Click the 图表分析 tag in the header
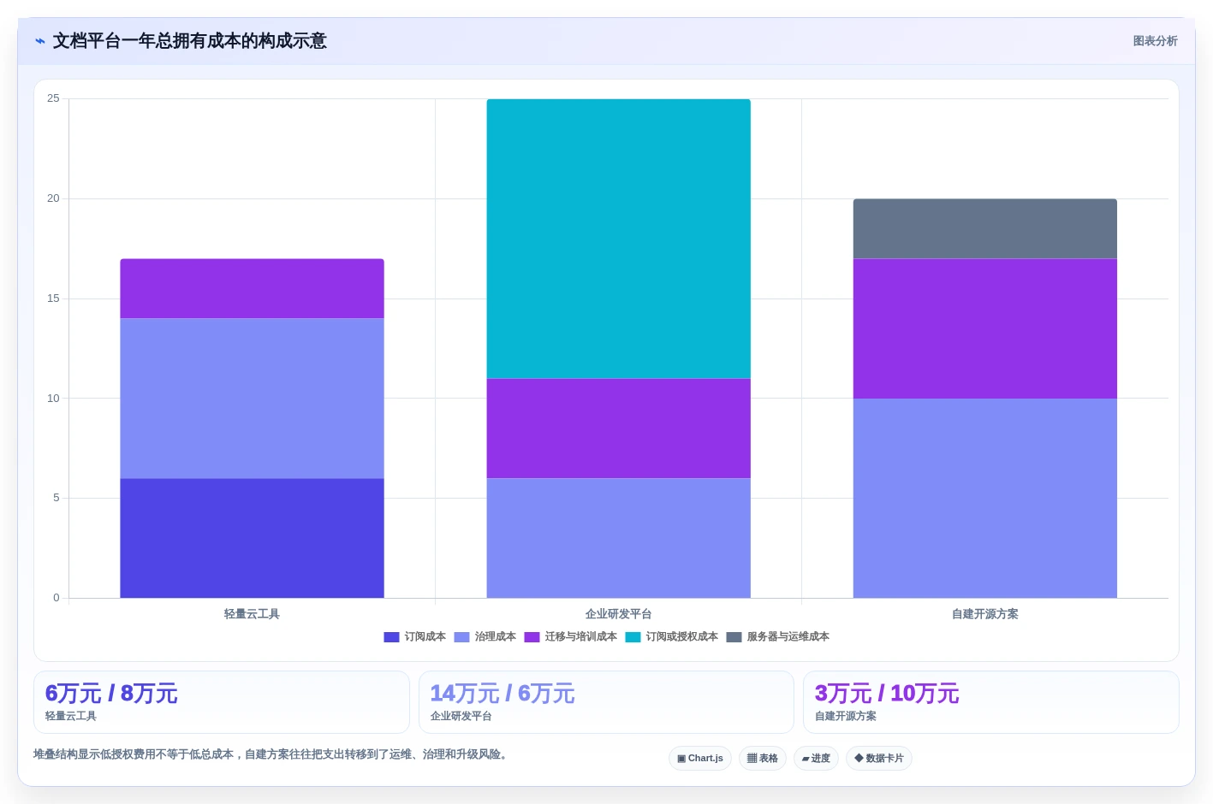 point(1155,41)
